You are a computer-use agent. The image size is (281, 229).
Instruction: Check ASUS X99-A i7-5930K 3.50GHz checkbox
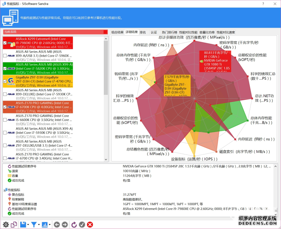(x=5, y=133)
